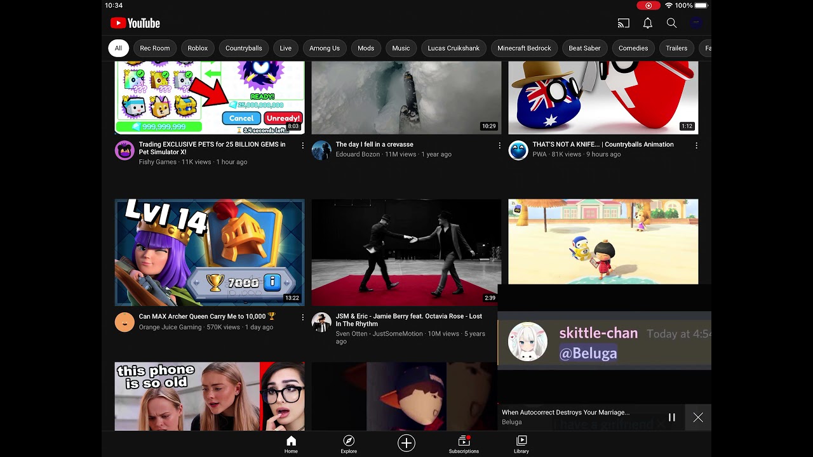This screenshot has width=813, height=457.
Task: Select the Music filter chip
Action: coord(401,48)
